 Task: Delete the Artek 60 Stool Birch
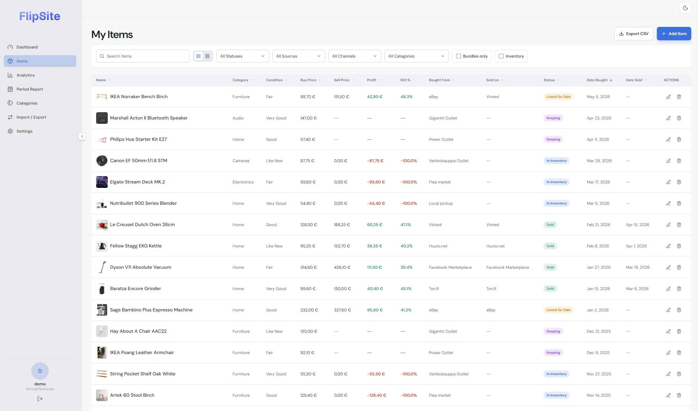679,395
